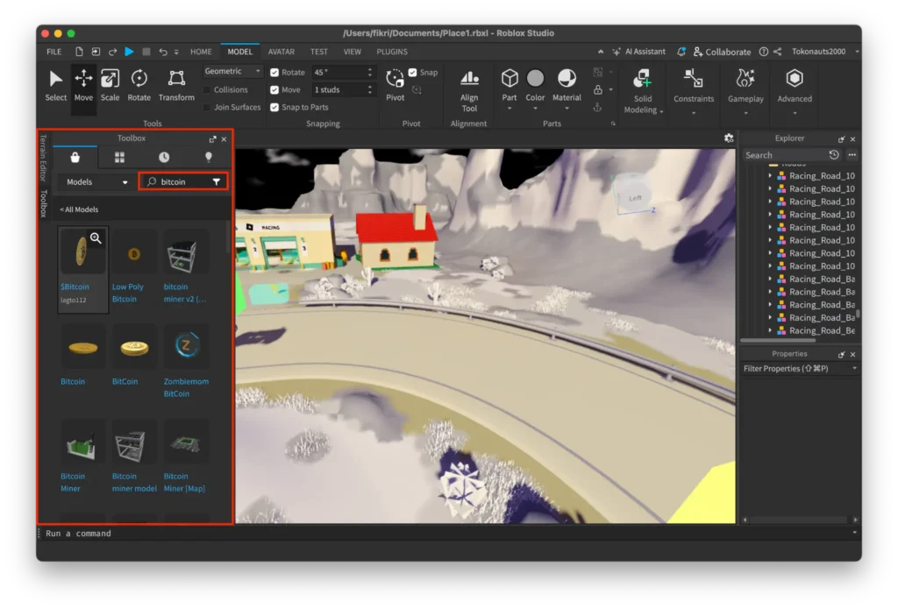Switch to the TEST tab
This screenshot has height=609, width=898.
pos(319,52)
